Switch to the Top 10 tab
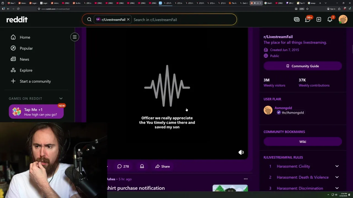This screenshot has width=353, height=198. coord(300,3)
